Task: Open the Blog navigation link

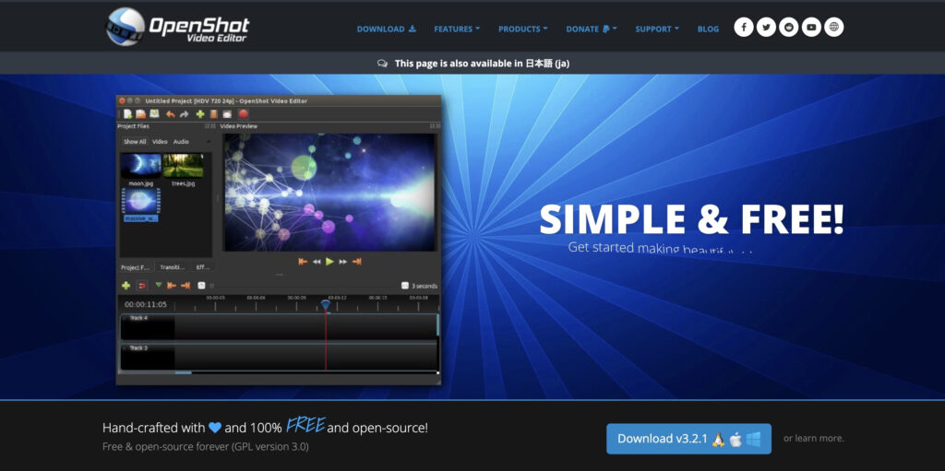Action: pos(708,29)
